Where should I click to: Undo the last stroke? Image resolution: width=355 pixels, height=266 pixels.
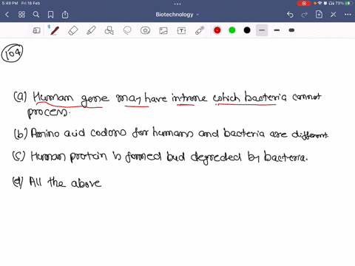[290, 15]
